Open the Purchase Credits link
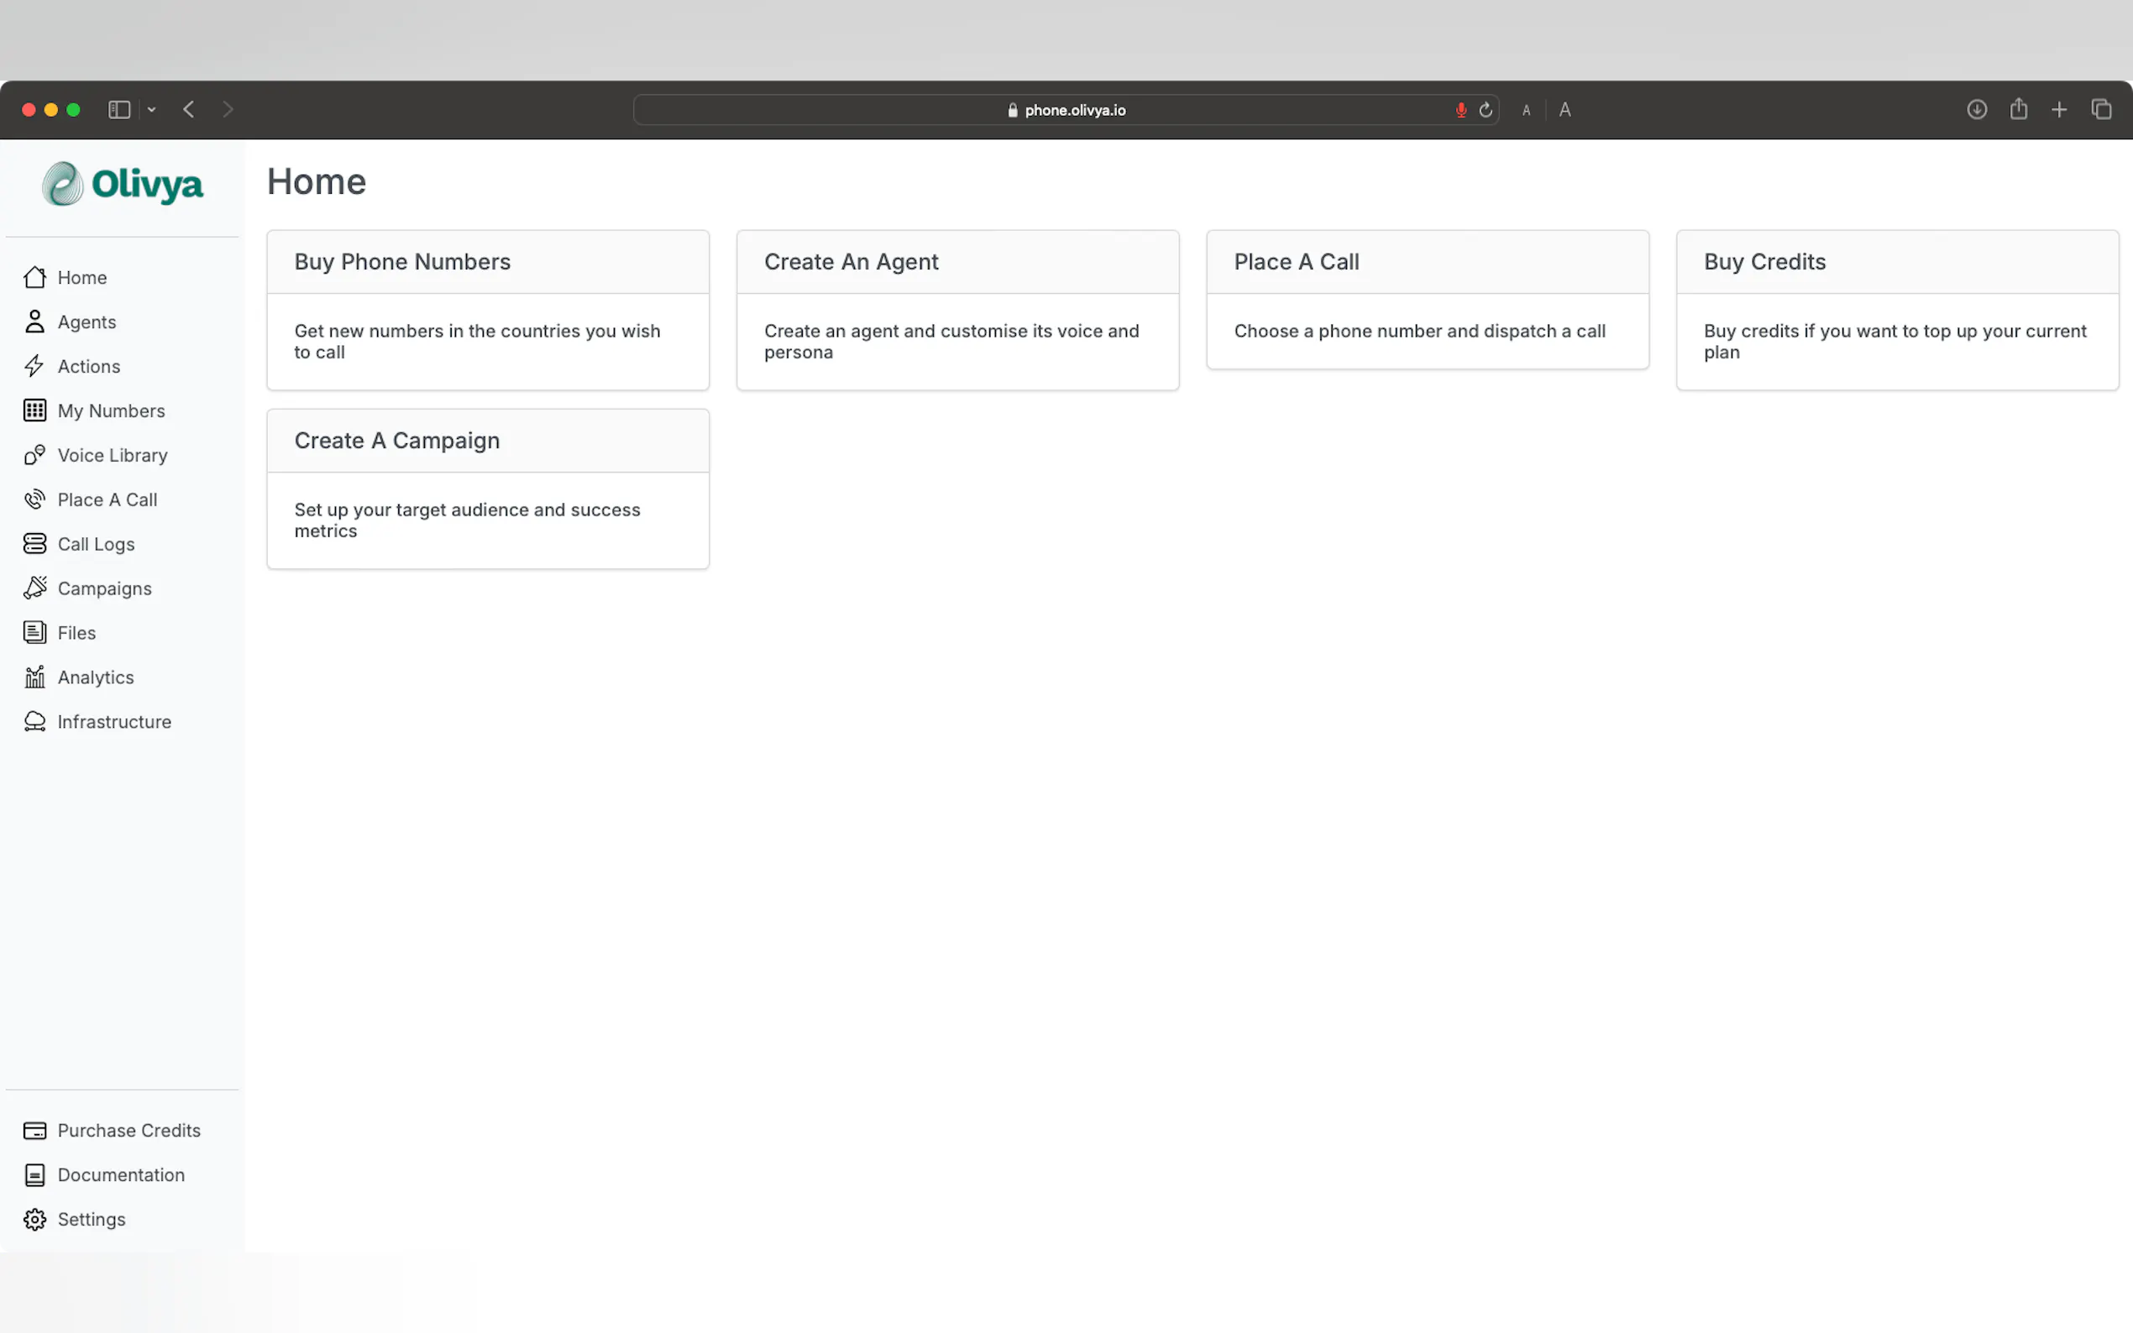The image size is (2133, 1333). point(128,1130)
